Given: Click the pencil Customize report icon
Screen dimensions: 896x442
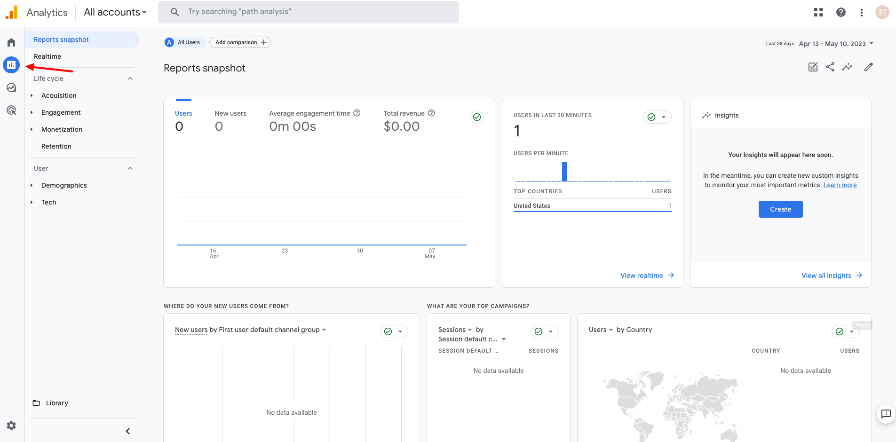Looking at the screenshot, I should [869, 67].
